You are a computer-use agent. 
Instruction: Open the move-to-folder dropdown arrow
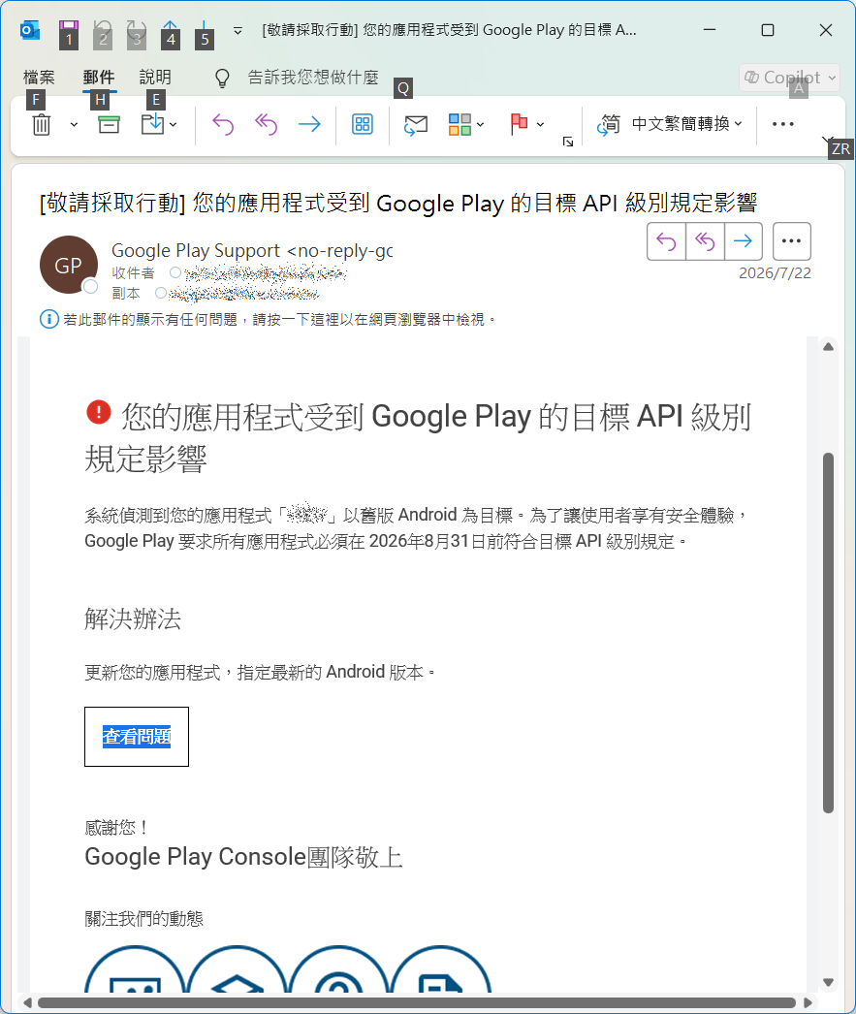pos(174,124)
